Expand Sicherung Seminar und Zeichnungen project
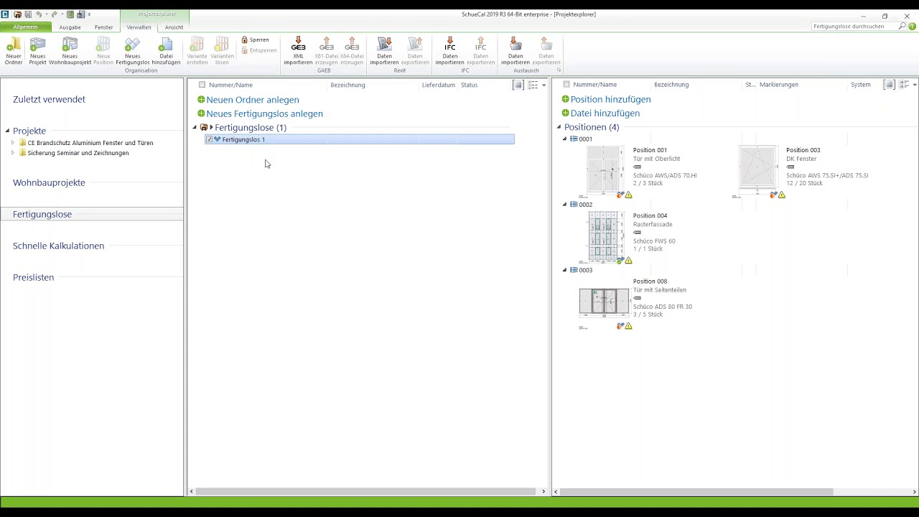 13,153
